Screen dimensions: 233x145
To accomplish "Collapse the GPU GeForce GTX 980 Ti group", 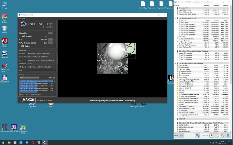I will click(x=175, y=123).
